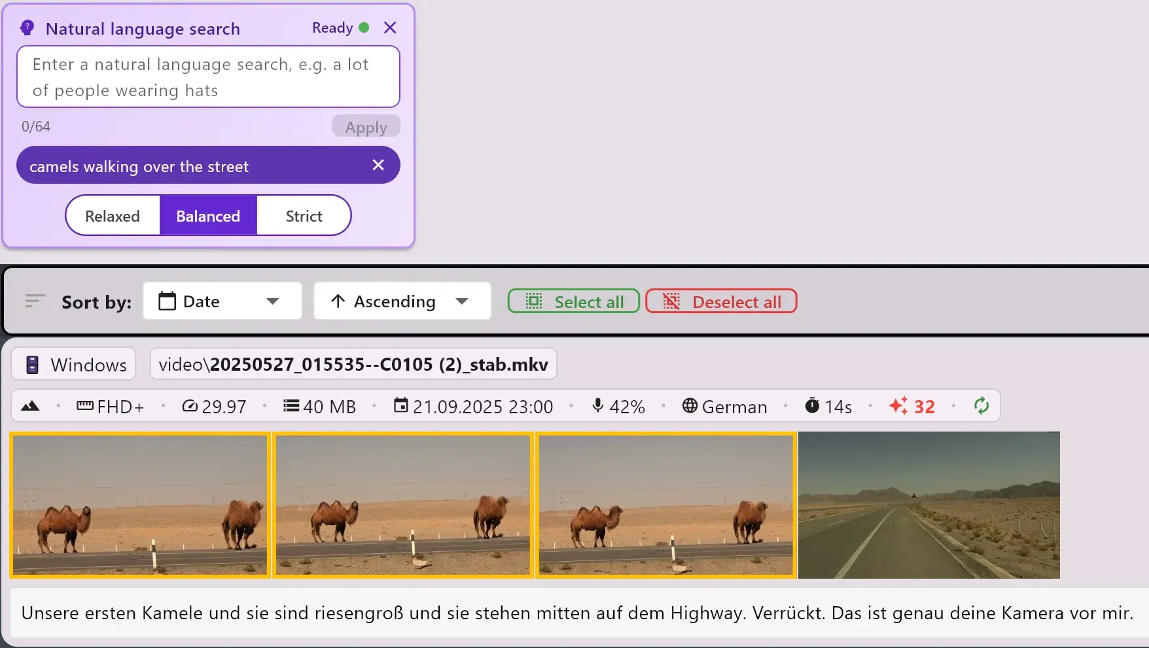Select the Strict search mode
Viewport: 1149px width, 648px height.
tap(304, 215)
